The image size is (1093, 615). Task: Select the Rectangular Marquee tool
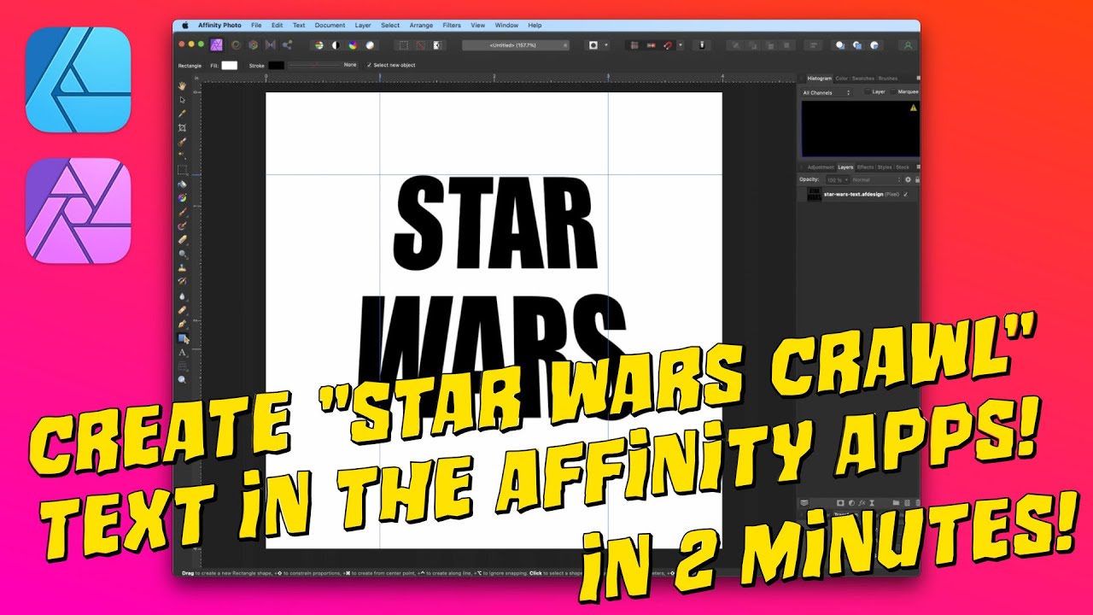[182, 169]
